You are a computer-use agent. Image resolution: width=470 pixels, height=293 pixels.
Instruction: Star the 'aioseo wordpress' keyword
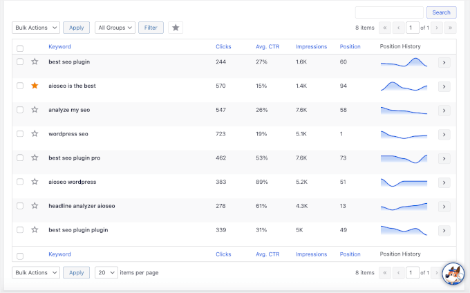pos(35,182)
